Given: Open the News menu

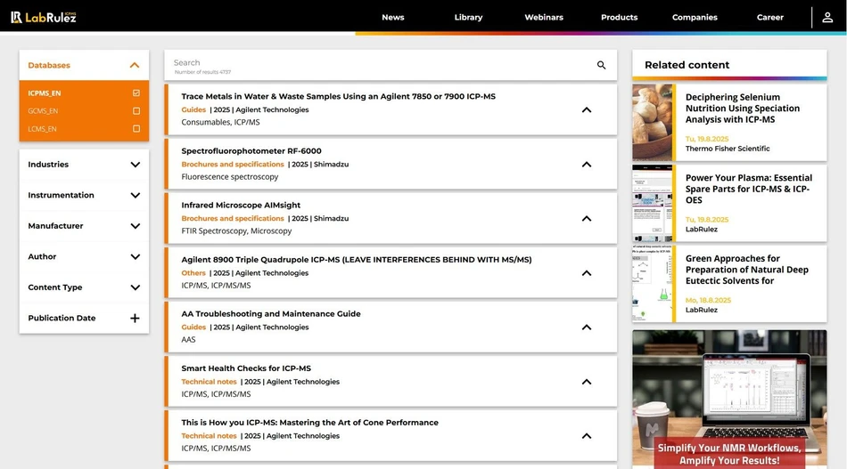Looking at the screenshot, I should (x=392, y=17).
